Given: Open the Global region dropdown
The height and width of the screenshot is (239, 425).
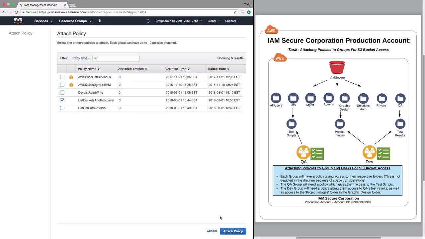Looking at the screenshot, I should [x=213, y=21].
